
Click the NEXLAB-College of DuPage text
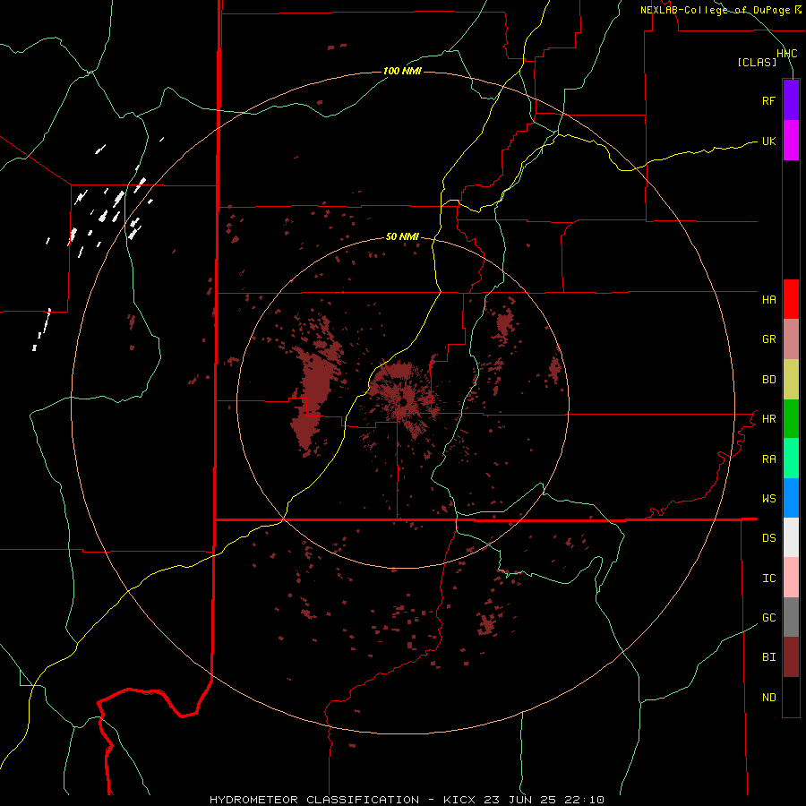(715, 10)
